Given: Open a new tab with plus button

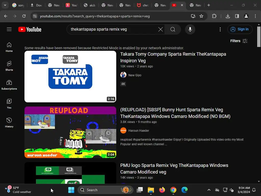Looking at the screenshot, I should coord(209,5).
